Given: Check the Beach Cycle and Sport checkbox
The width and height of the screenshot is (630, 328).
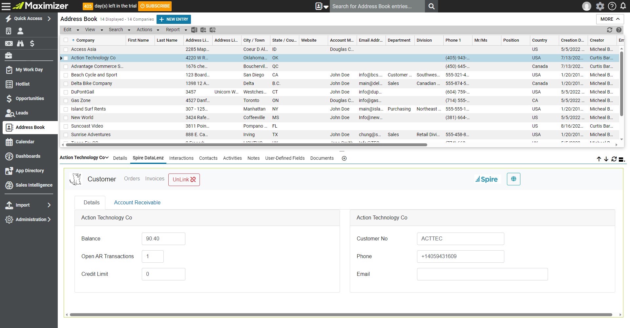Looking at the screenshot, I should tap(66, 75).
